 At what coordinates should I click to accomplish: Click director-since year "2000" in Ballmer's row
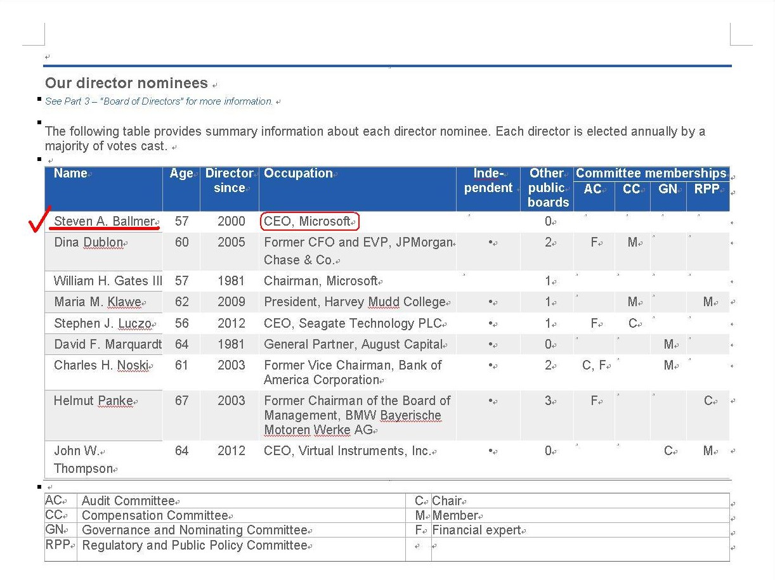[231, 221]
